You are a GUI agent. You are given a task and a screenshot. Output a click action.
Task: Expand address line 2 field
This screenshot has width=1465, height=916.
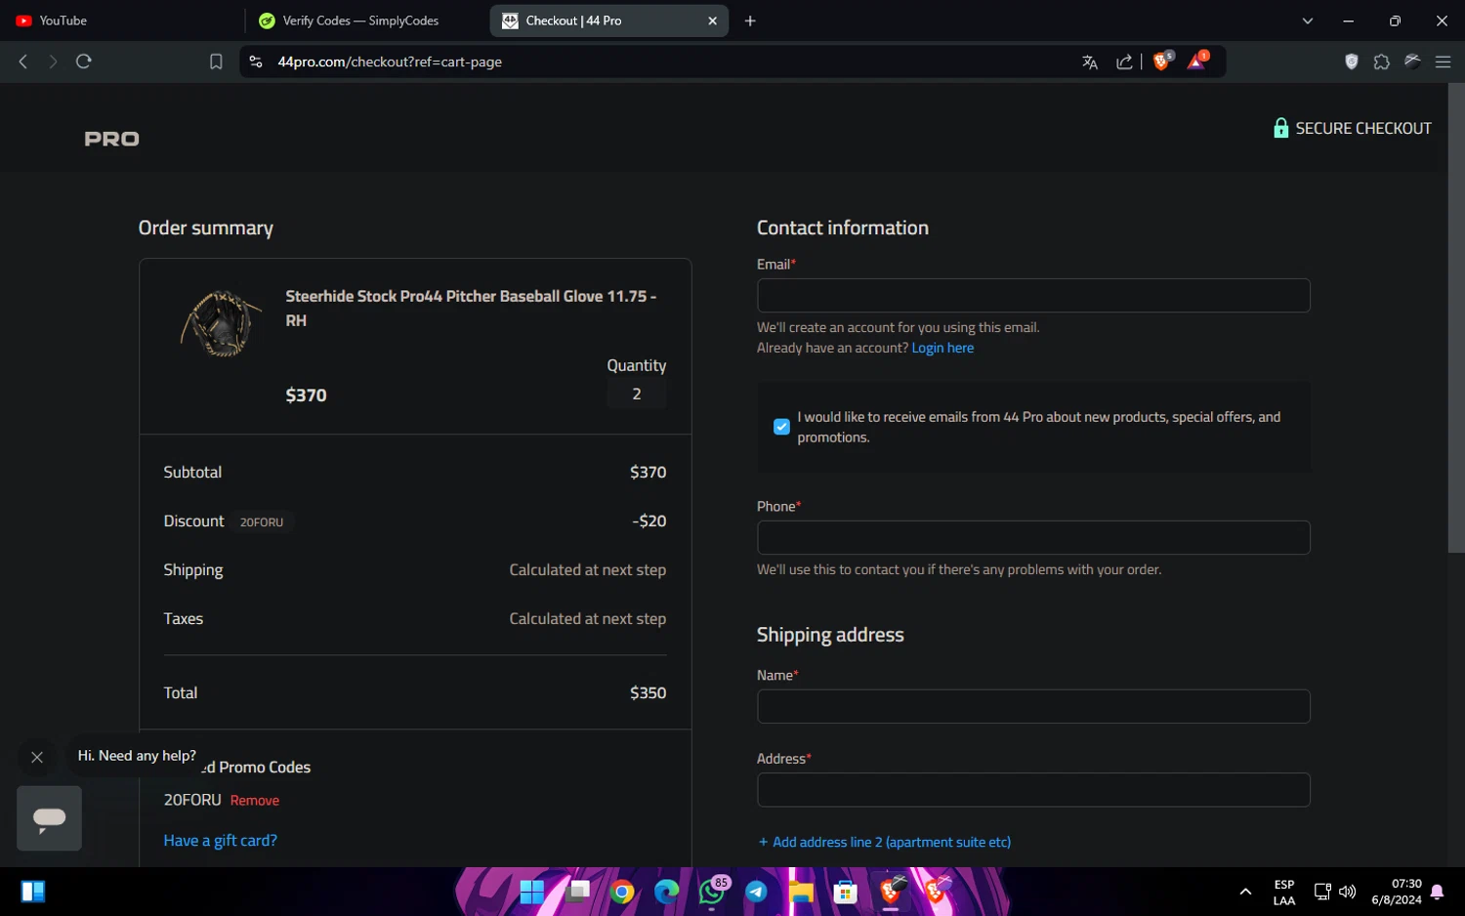point(884,842)
